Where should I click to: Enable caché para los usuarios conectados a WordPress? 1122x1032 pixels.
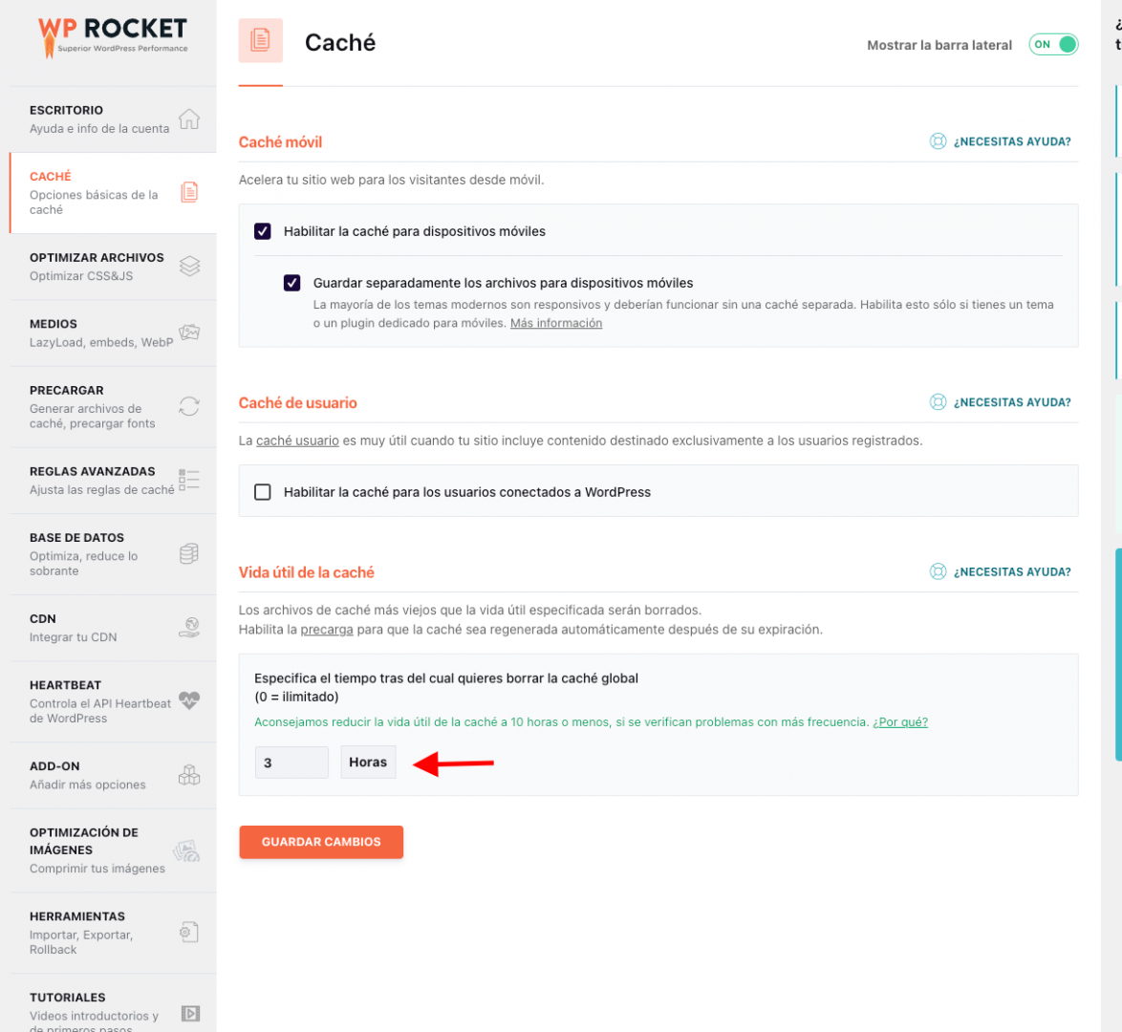pyautogui.click(x=263, y=492)
